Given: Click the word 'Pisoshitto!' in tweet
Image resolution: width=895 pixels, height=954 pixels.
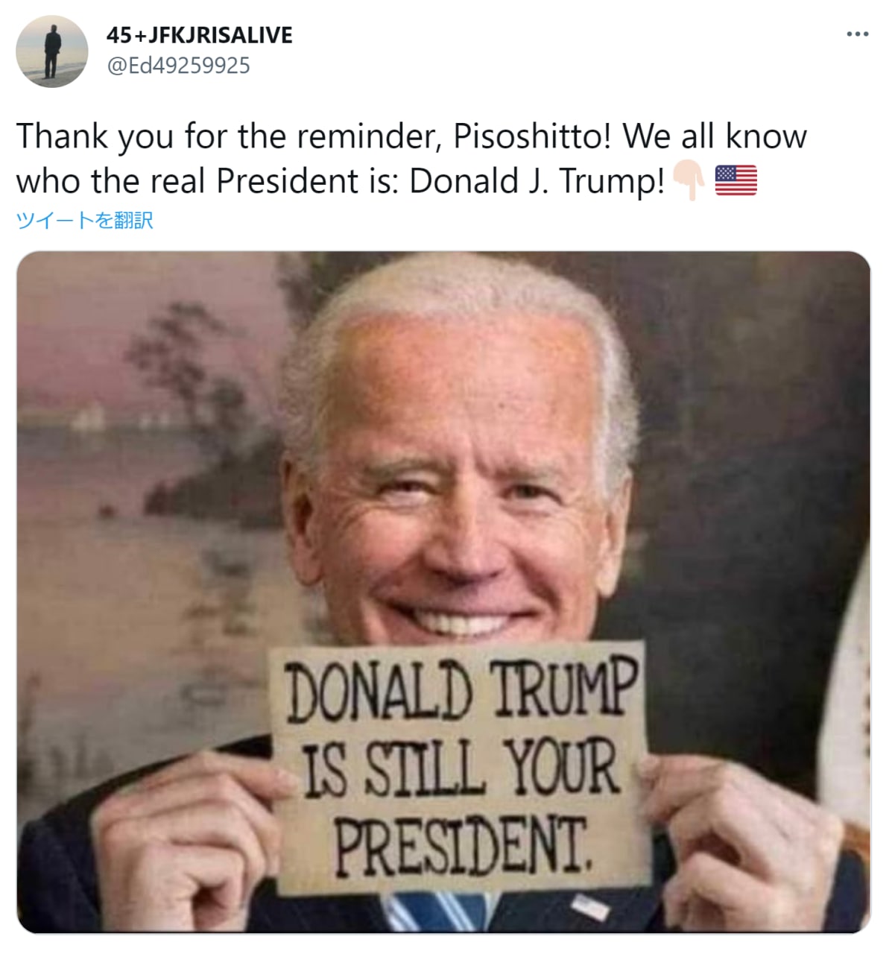Looking at the screenshot, I should (x=532, y=136).
